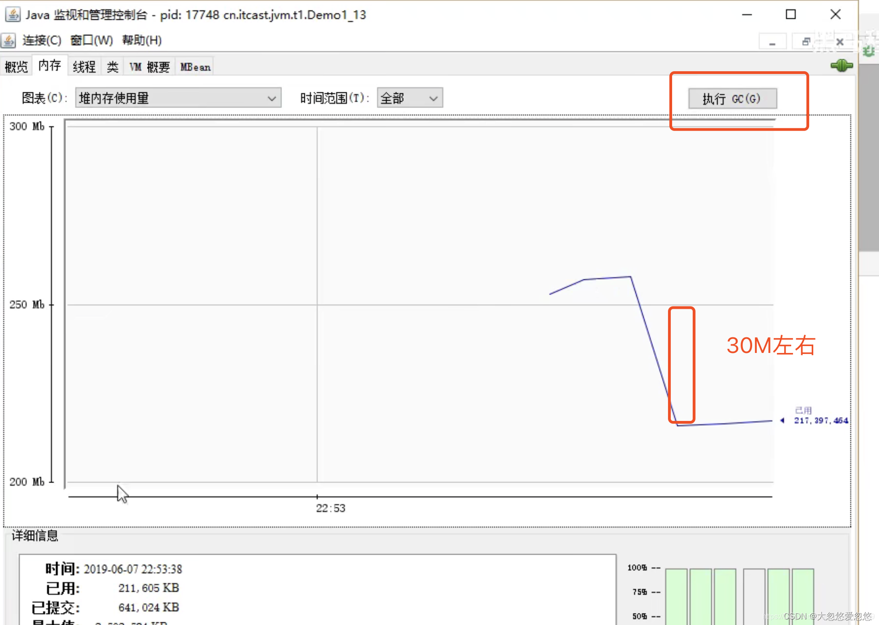This screenshot has height=625, width=879.
Task: Expand the 时间范围 dropdown showing 全部
Action: [410, 98]
